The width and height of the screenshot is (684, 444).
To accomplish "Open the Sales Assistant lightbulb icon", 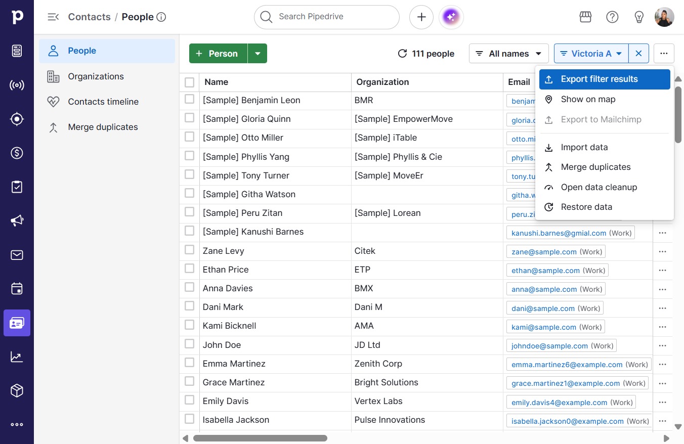I will click(639, 17).
